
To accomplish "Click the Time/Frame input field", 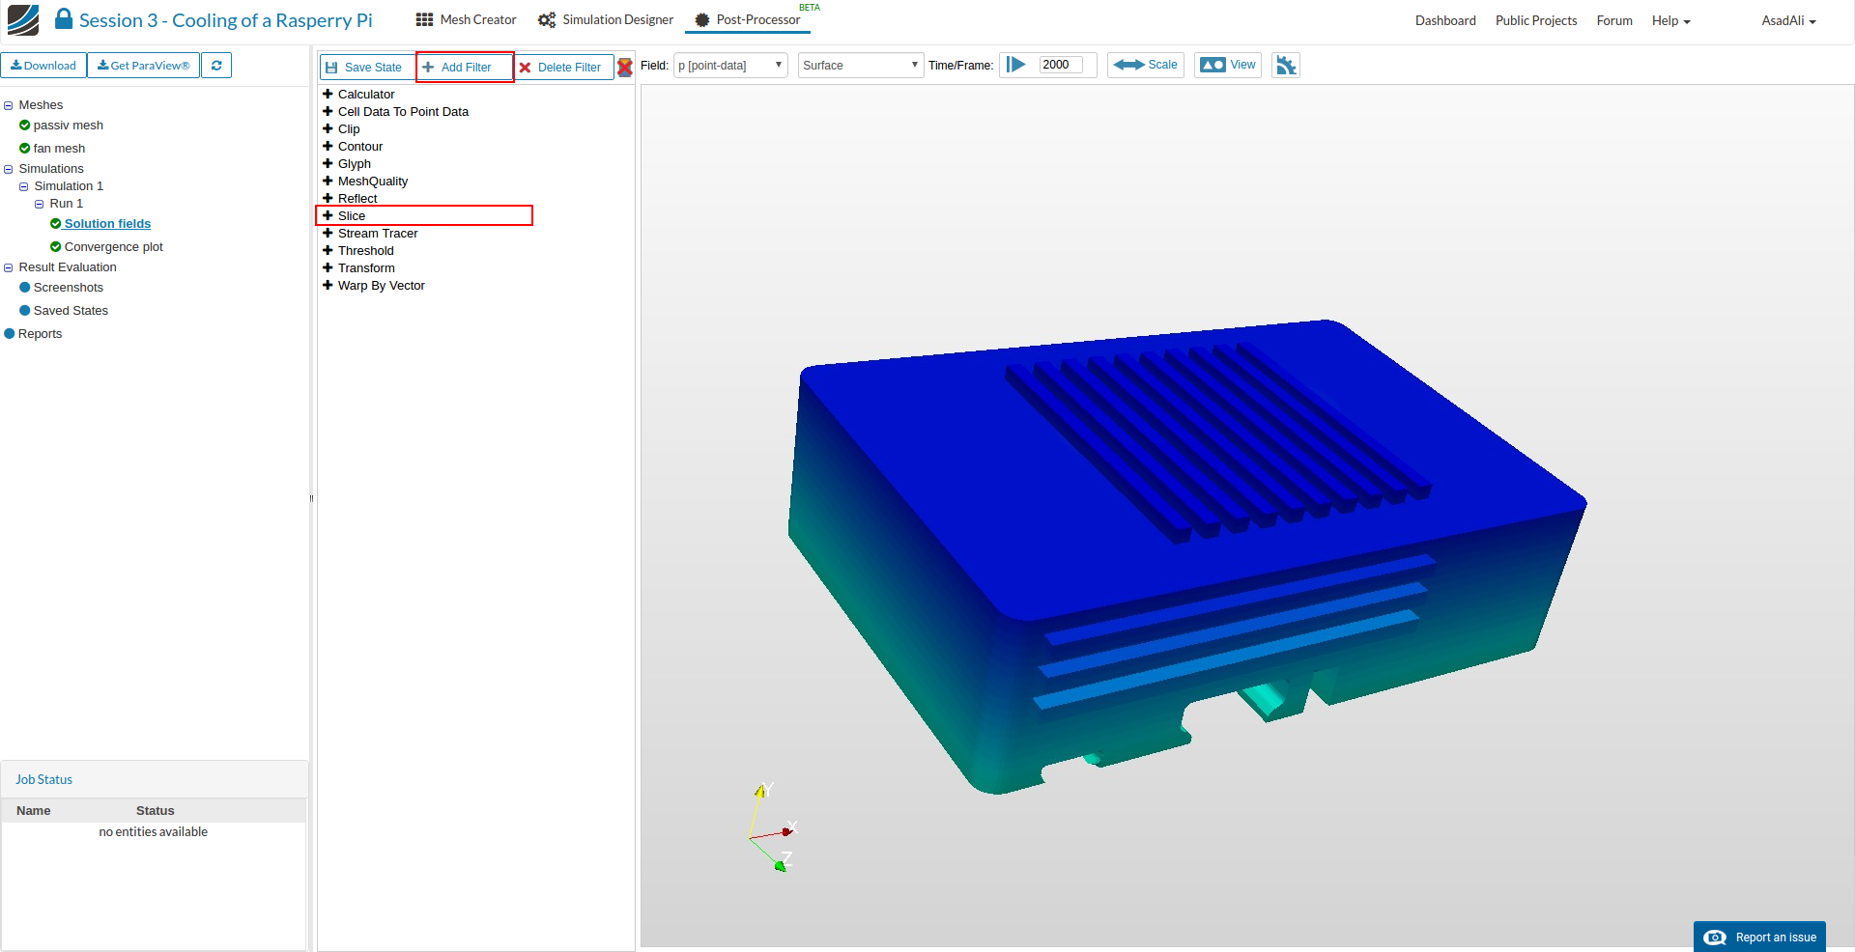I will (1060, 65).
